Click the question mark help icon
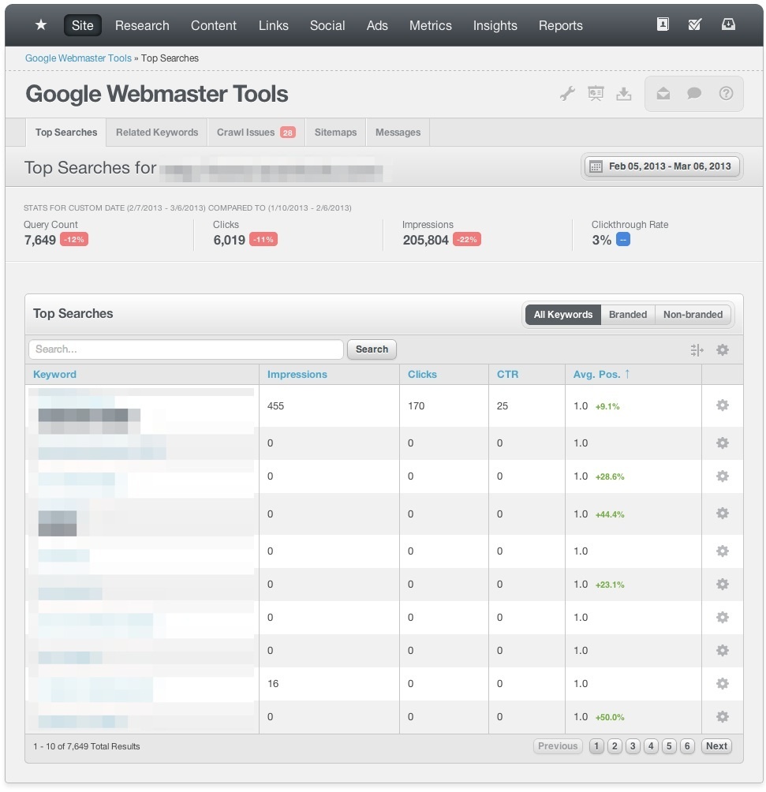 click(726, 93)
